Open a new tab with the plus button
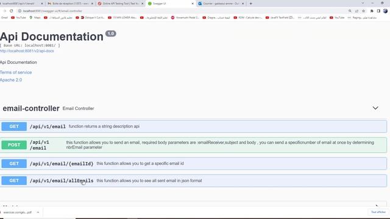The height and width of the screenshot is (219, 390). pos(250,4)
